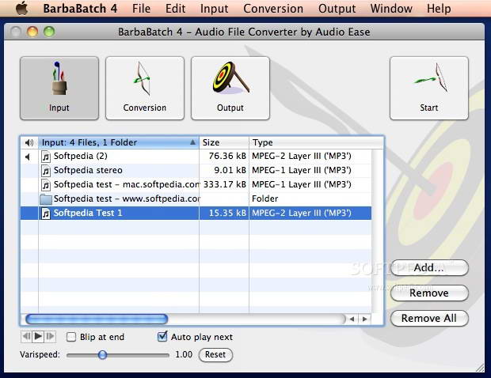Skip to next file in preview player
This screenshot has height=378, width=491.
50,336
